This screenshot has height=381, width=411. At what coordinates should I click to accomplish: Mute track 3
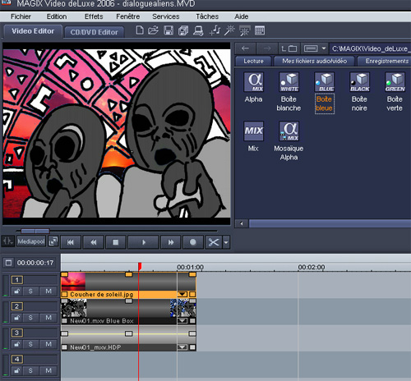(x=48, y=344)
